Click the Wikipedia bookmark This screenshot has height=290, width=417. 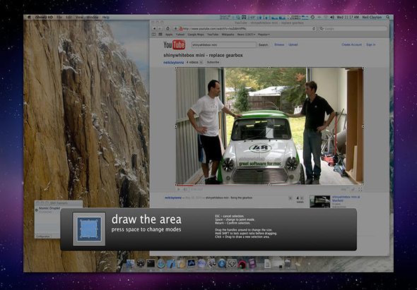click(228, 35)
